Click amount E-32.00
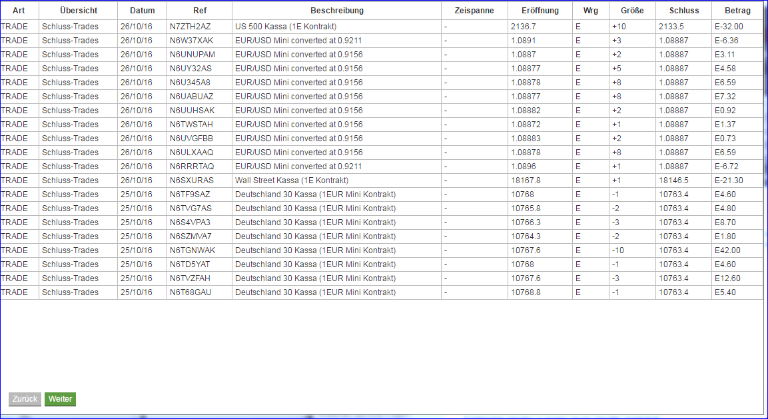 click(x=729, y=27)
